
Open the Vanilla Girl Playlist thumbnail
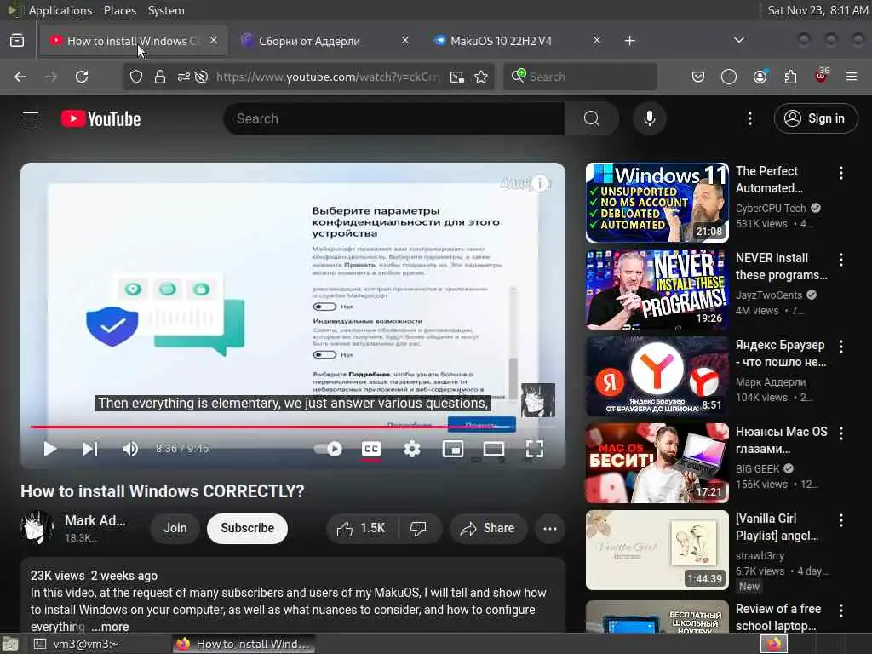(657, 550)
